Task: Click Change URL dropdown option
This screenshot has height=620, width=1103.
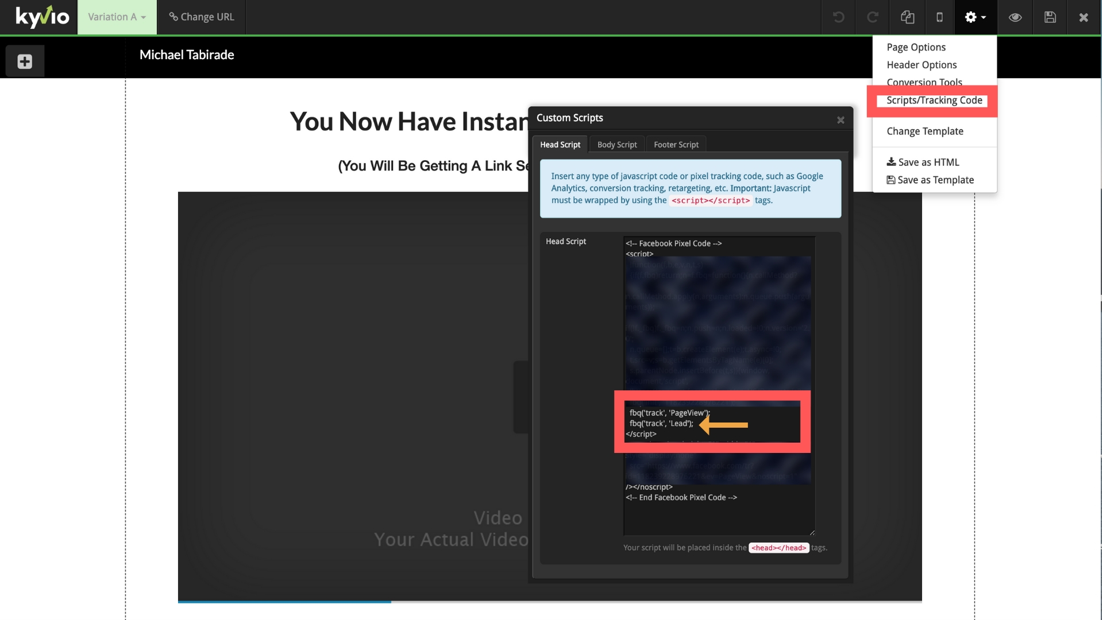Action: pyautogui.click(x=202, y=17)
